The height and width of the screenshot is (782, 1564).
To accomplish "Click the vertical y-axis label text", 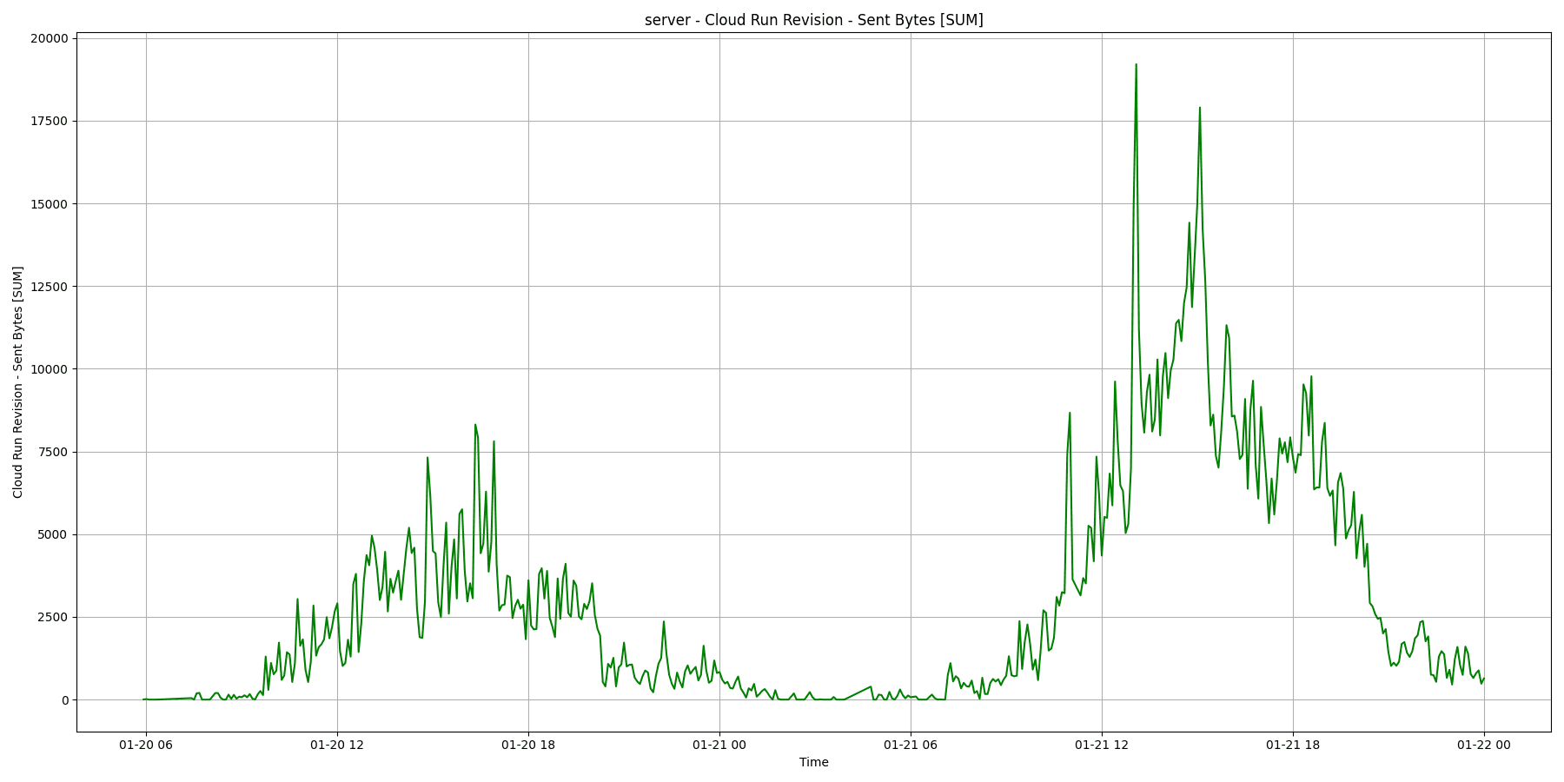I will tap(18, 382).
